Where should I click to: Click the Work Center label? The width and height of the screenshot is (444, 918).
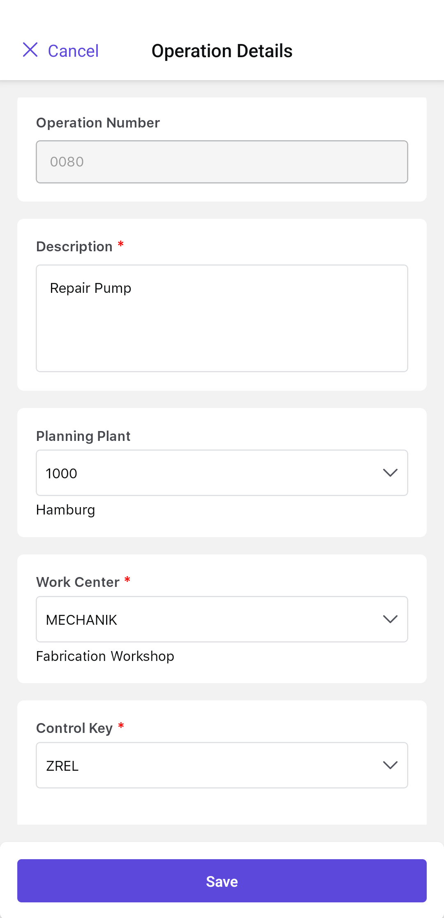78,582
